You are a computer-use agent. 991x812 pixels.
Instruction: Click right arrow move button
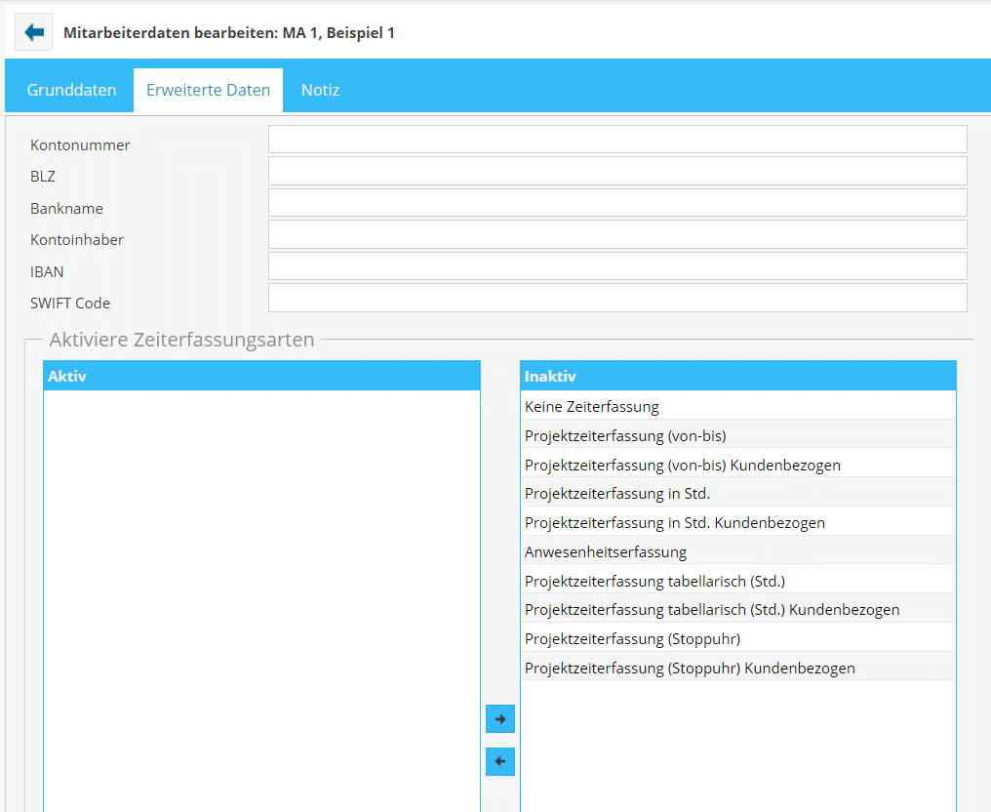point(499,719)
